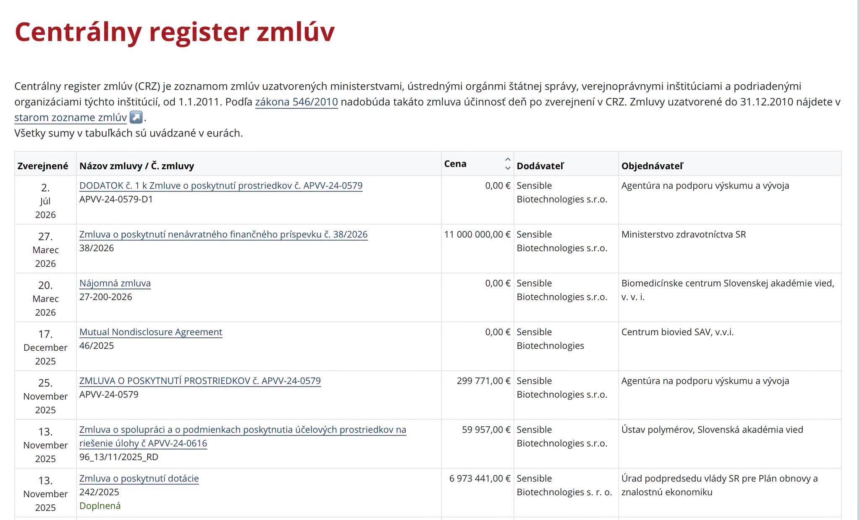
Task: Open contract č. 38/2026 for nenávratný príspevok
Action: coord(223,234)
